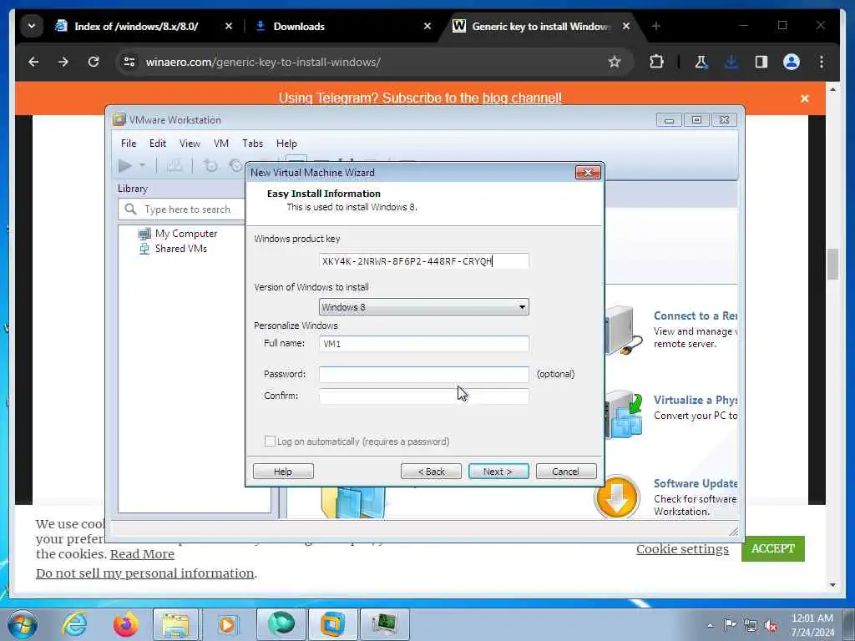Open the VMware File menu
The width and height of the screenshot is (855, 641).
(x=129, y=144)
